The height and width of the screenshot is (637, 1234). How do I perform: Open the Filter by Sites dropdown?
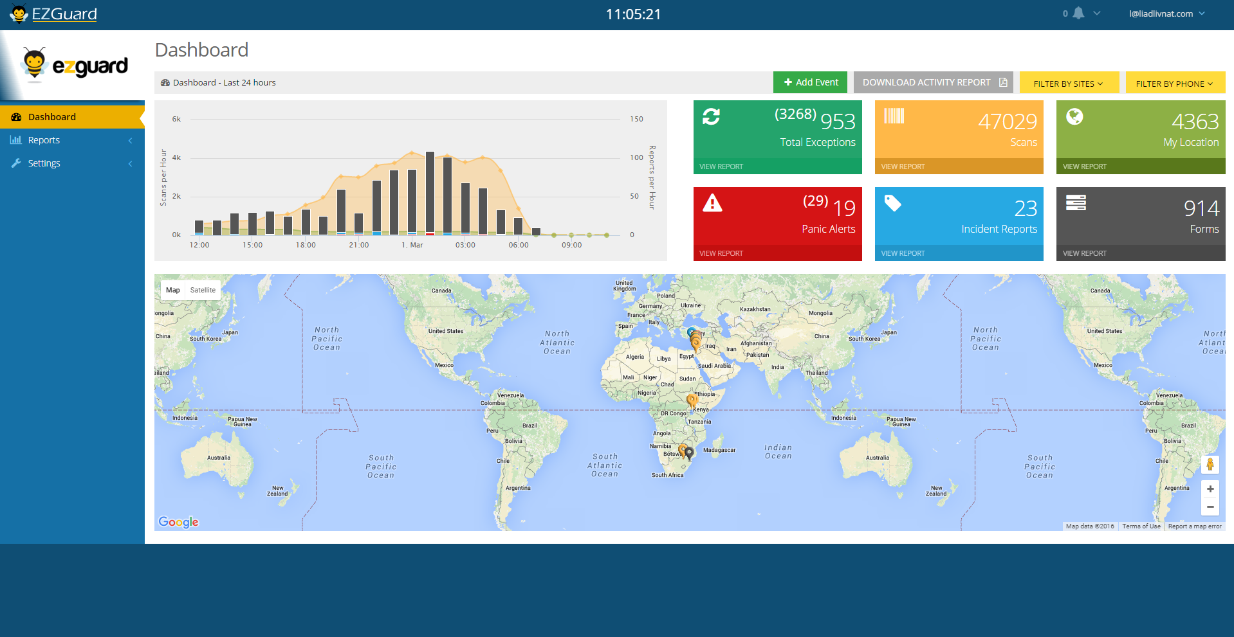click(x=1069, y=83)
